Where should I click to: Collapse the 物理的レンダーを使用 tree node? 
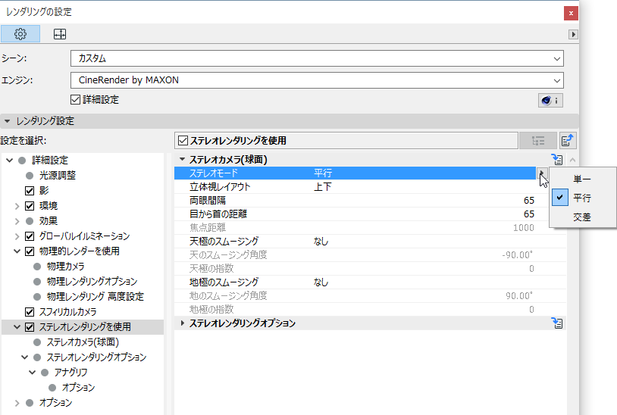pyautogui.click(x=17, y=251)
